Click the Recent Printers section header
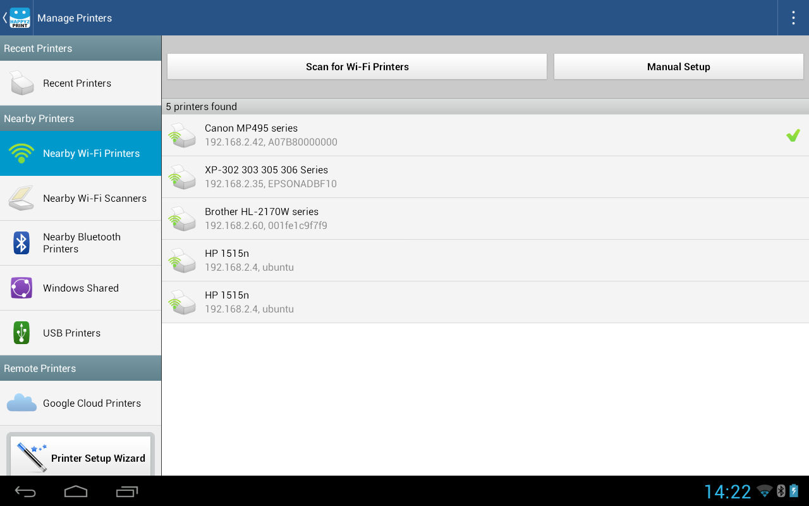 [x=81, y=48]
